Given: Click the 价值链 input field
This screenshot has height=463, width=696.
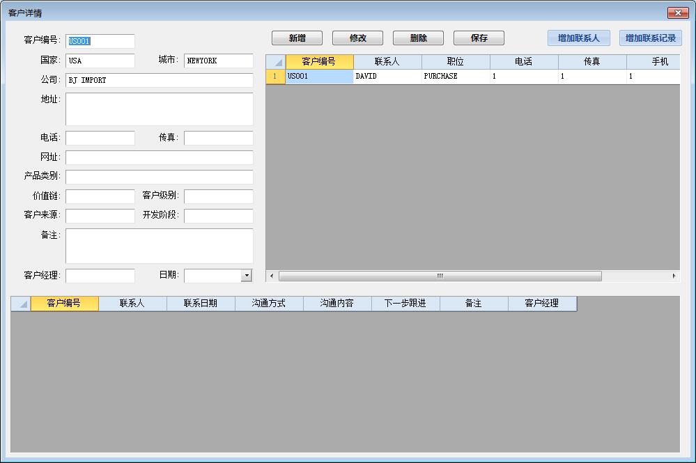Looking at the screenshot, I should pos(100,196).
